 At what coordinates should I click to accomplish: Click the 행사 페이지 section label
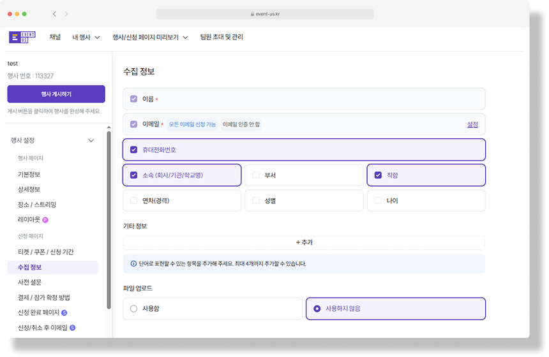coord(31,158)
